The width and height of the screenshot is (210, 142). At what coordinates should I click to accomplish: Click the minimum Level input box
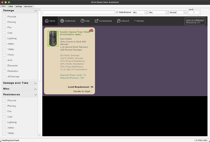[191, 12]
